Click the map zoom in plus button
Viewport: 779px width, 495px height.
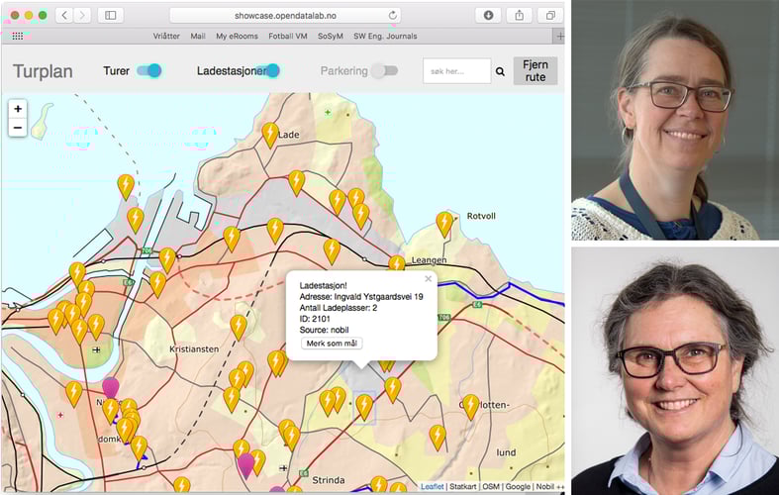[x=18, y=109]
